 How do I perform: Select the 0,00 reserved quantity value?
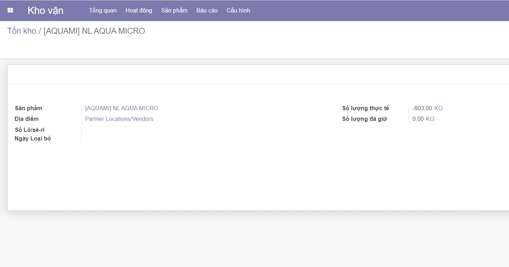point(418,119)
